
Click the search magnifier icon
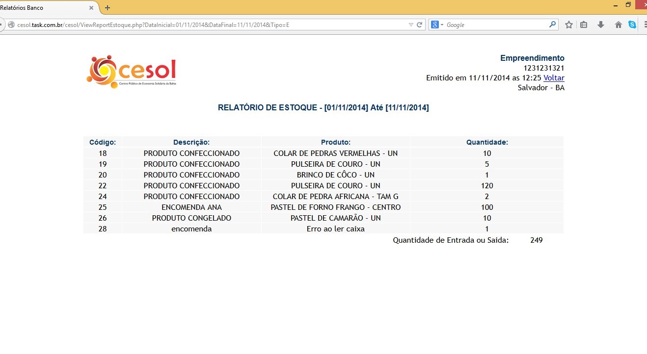click(552, 25)
